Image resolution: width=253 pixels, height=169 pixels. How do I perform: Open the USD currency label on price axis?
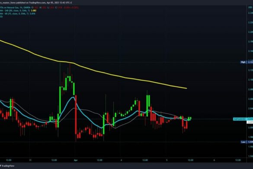click(250, 7)
